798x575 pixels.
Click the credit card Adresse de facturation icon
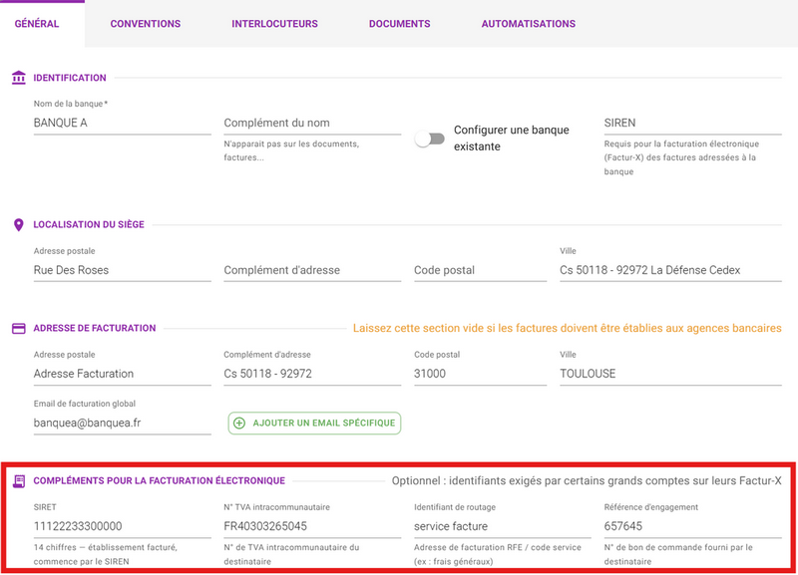tap(18, 329)
